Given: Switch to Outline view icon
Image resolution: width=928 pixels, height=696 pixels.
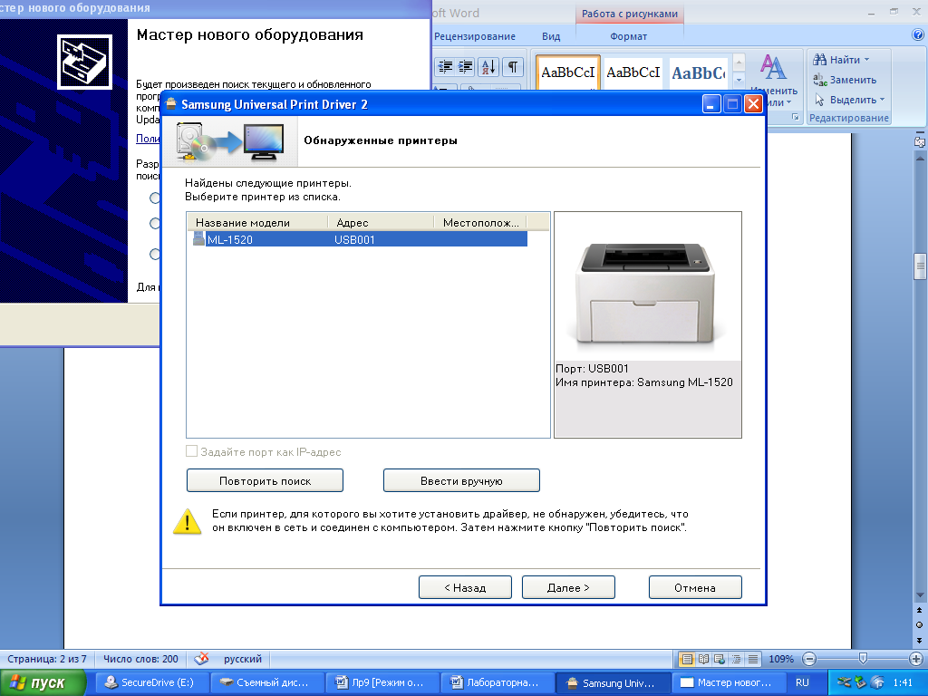Looking at the screenshot, I should coord(736,659).
